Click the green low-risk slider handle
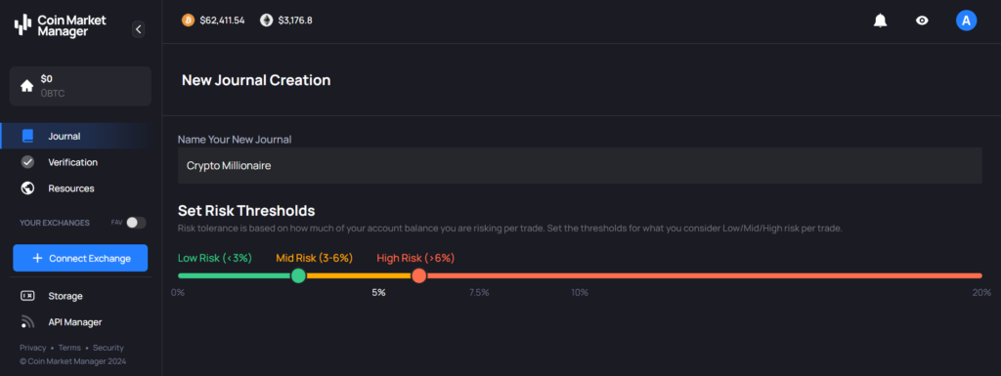The height and width of the screenshot is (376, 1001). (x=298, y=276)
